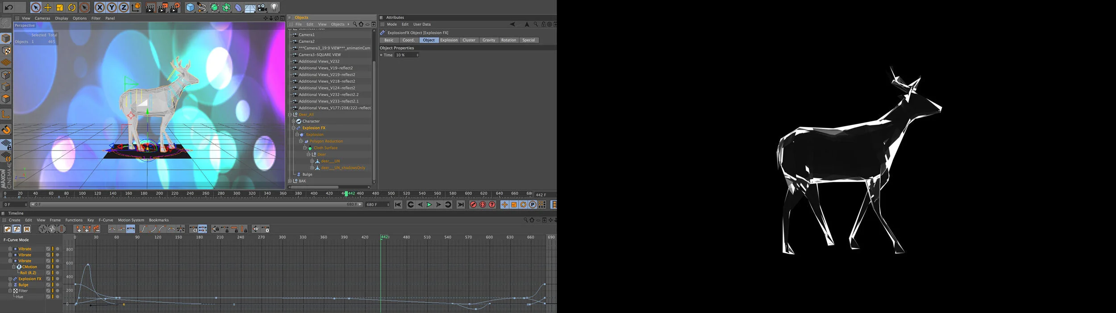Open the green NURBS generator icon
The image size is (1116, 313).
point(215,7)
